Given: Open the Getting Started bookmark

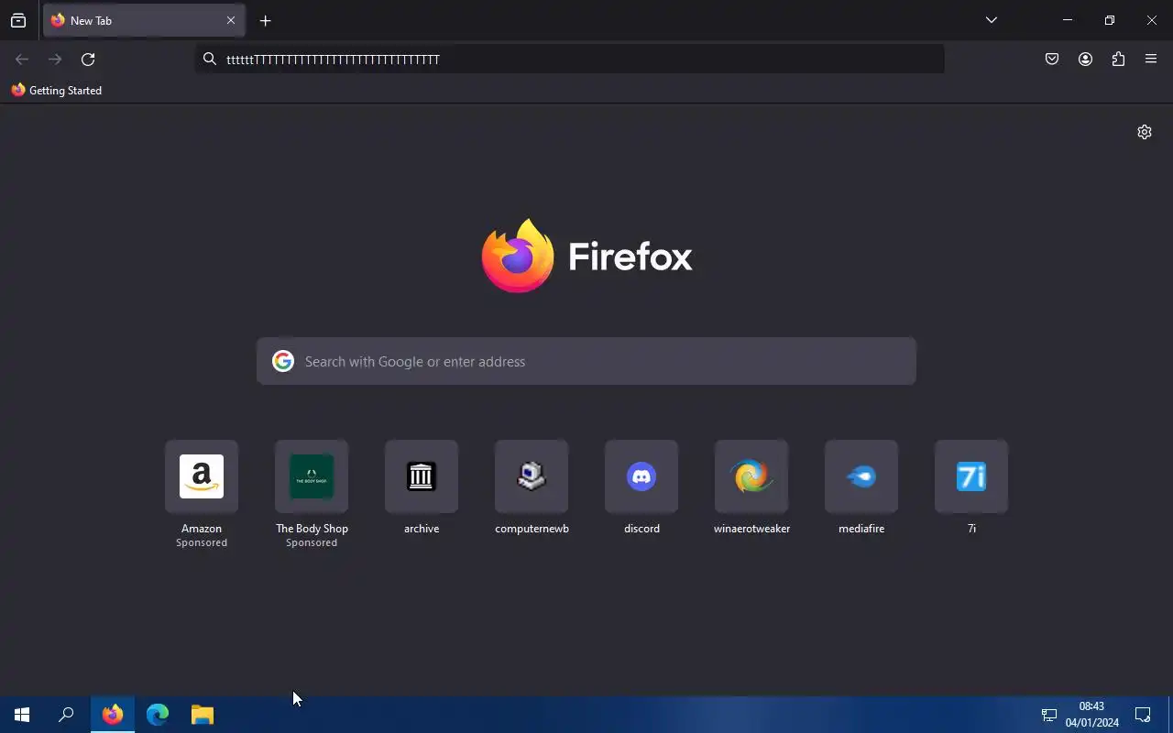Looking at the screenshot, I should [57, 91].
